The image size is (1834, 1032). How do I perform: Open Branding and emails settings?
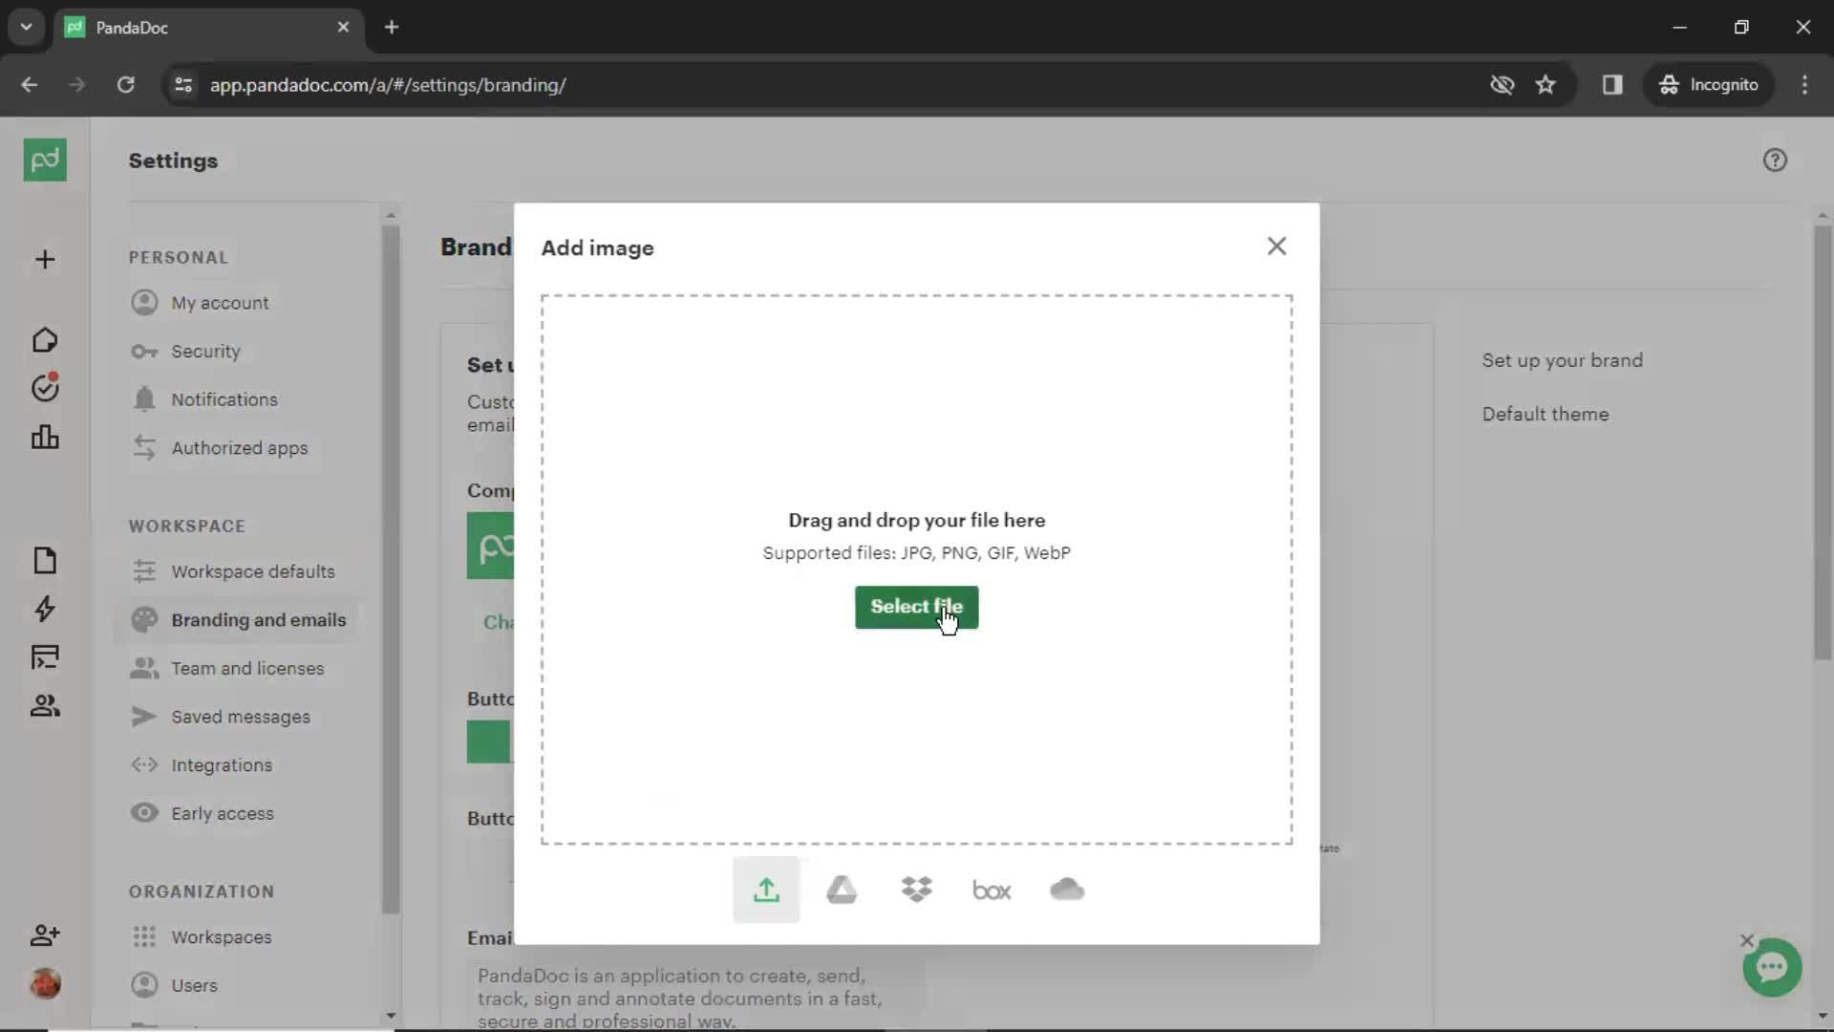coord(258,620)
